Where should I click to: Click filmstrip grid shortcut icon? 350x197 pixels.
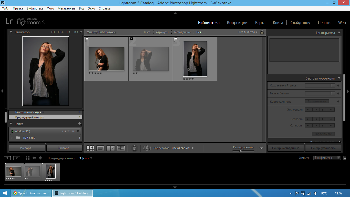point(27,158)
